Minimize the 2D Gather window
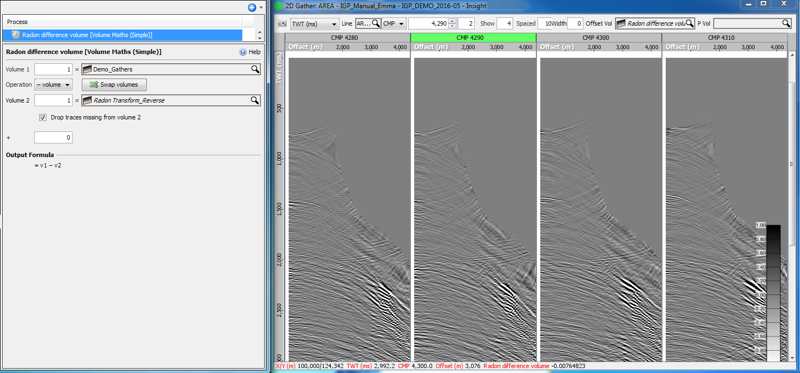The image size is (800, 373). (x=748, y=4)
